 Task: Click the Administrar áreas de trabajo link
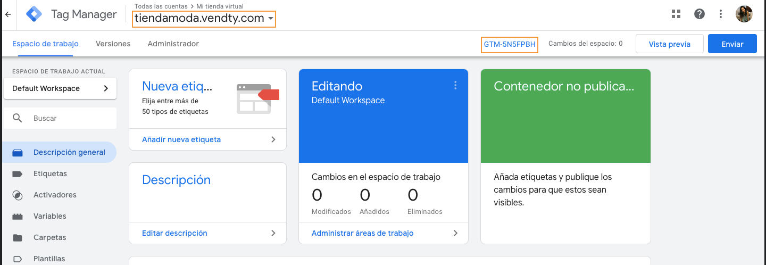[362, 233]
